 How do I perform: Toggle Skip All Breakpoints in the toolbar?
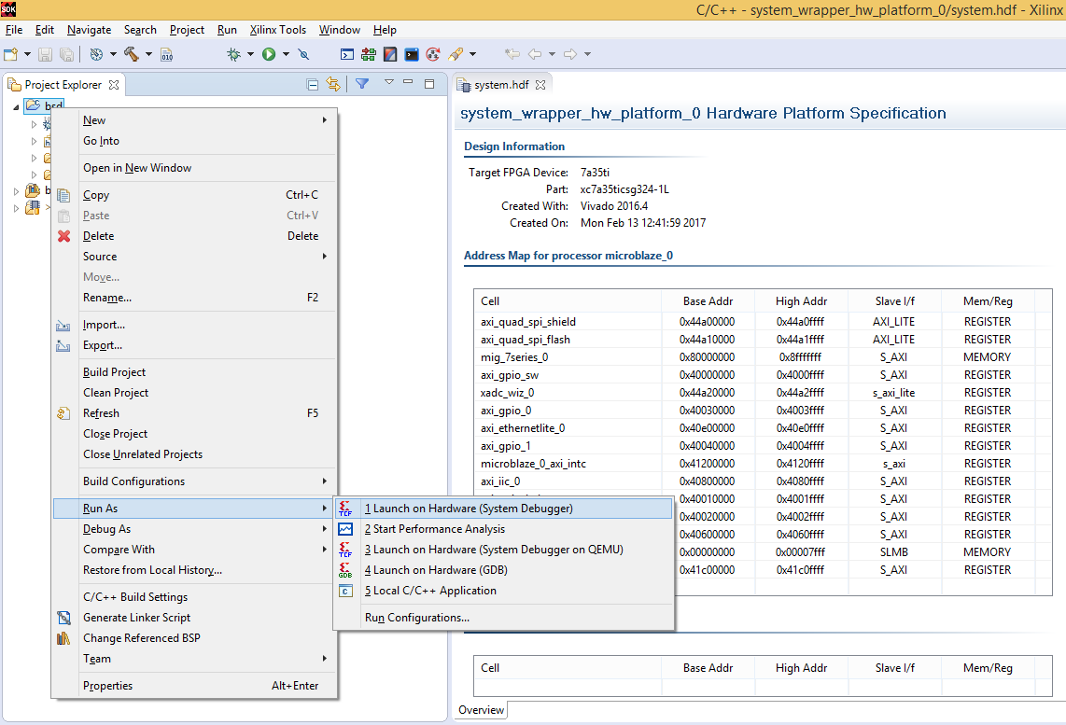(x=304, y=54)
